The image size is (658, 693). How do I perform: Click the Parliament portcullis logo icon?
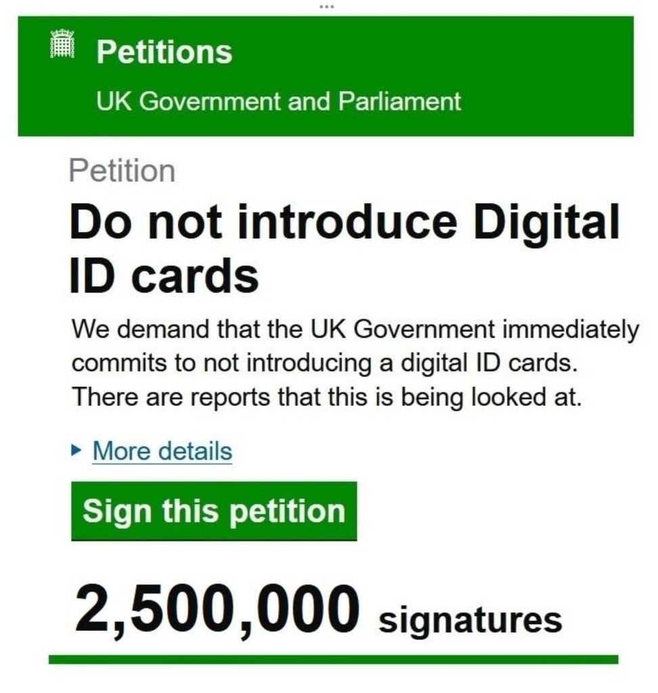62,45
